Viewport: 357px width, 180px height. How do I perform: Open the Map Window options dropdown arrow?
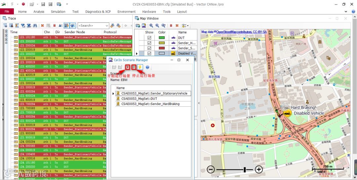point(188,26)
